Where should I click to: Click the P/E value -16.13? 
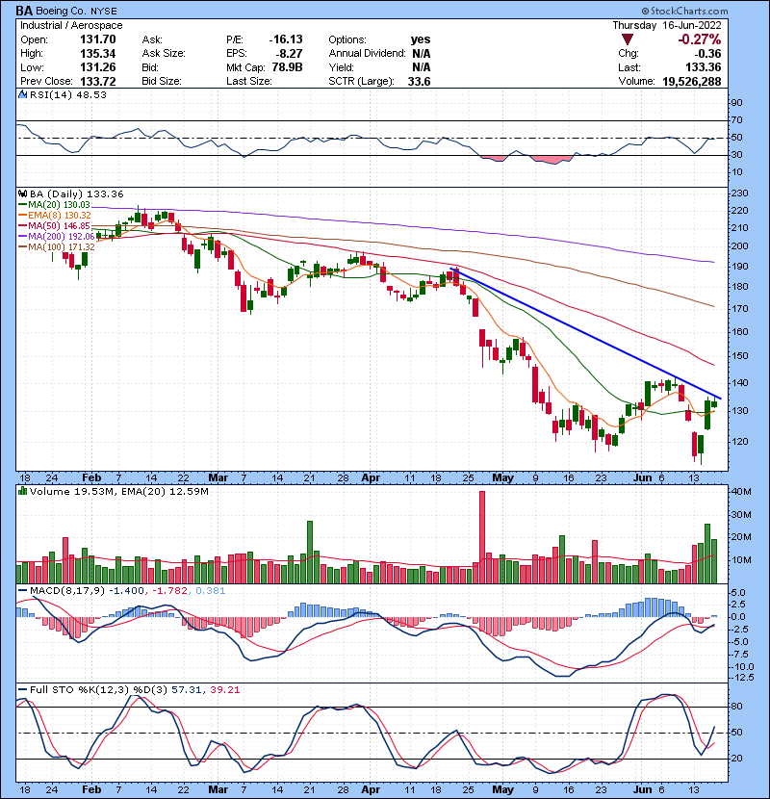(286, 39)
